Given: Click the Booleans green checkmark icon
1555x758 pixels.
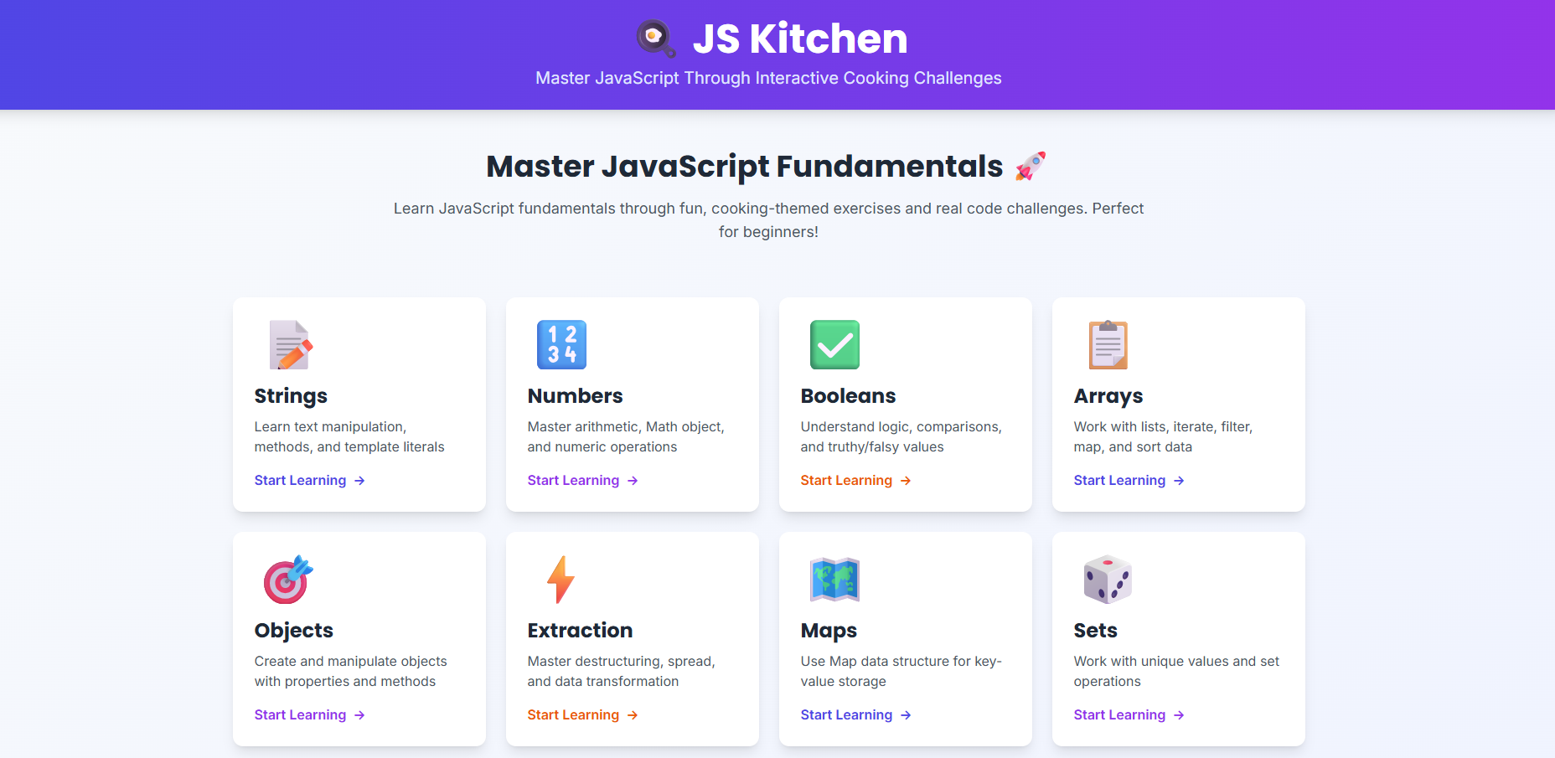Looking at the screenshot, I should tap(834, 345).
